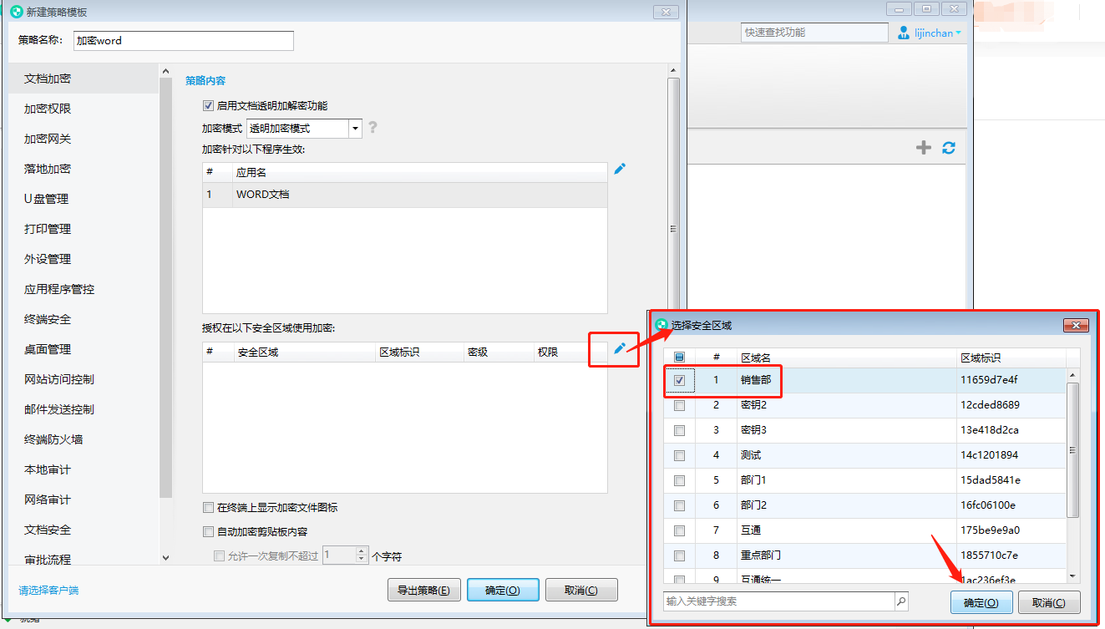Click the search magnifier in zone dialog
1105x629 pixels.
click(901, 601)
